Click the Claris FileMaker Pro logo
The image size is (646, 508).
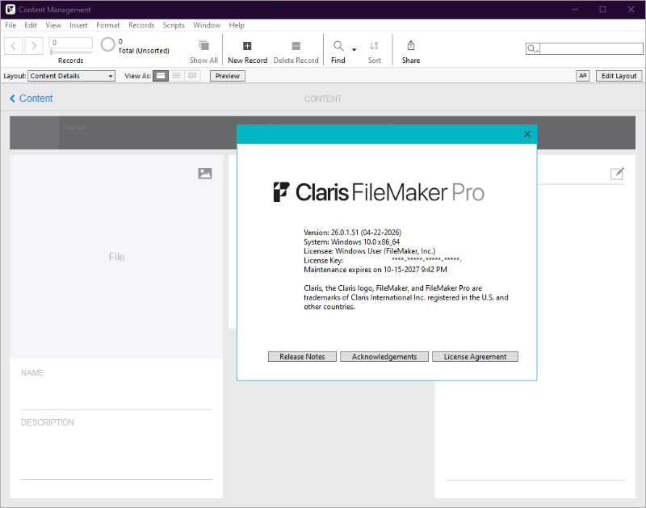pos(379,192)
